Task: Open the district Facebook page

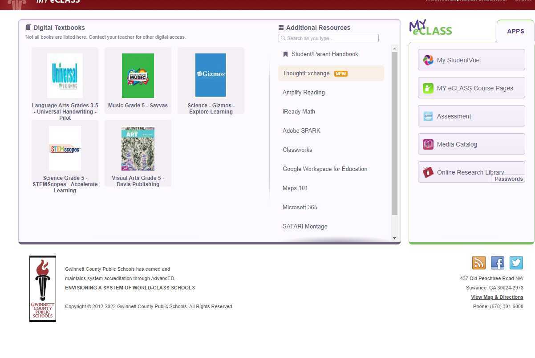Action: (497, 263)
